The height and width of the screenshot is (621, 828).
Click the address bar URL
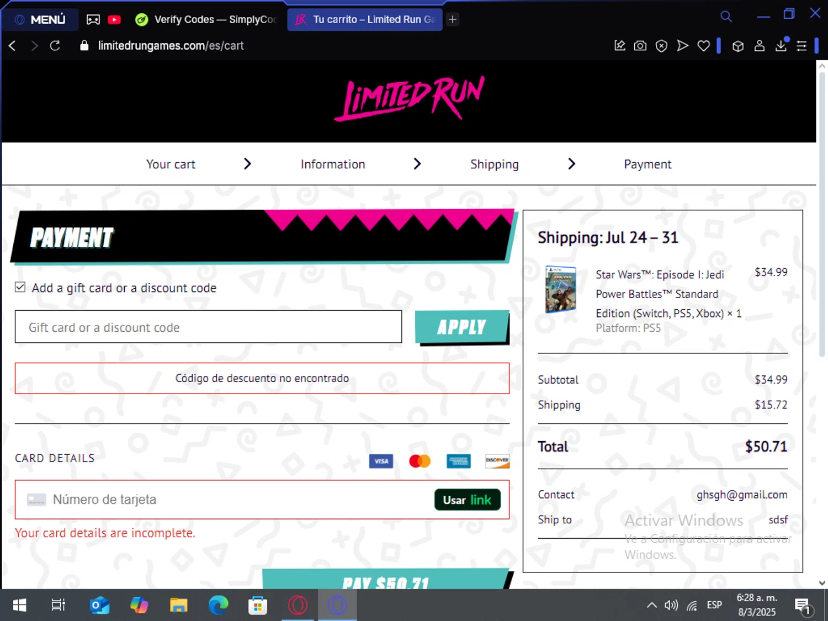tap(171, 45)
